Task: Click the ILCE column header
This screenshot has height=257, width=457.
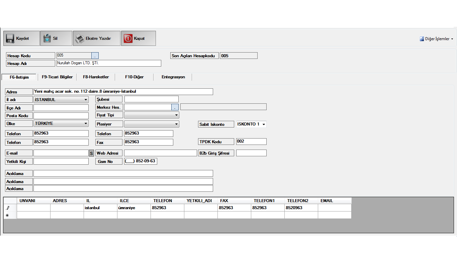Action: point(134,201)
